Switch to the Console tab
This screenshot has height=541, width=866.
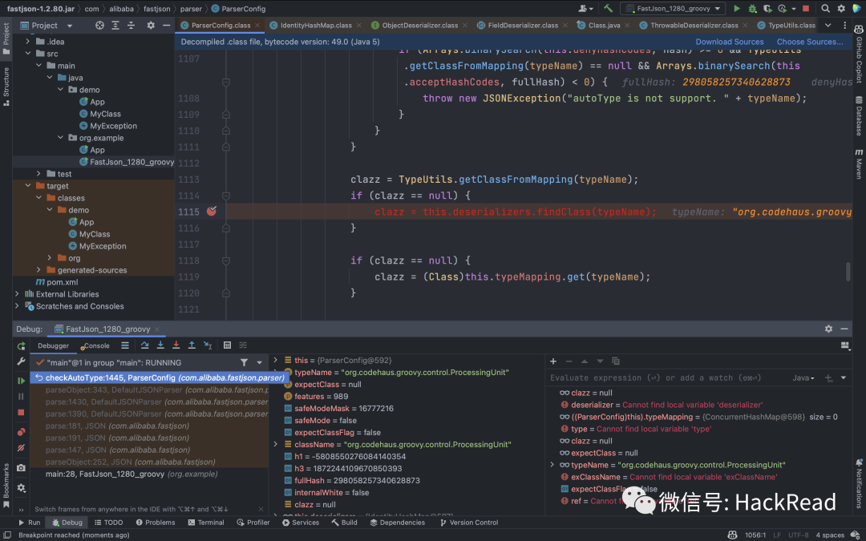[96, 345]
